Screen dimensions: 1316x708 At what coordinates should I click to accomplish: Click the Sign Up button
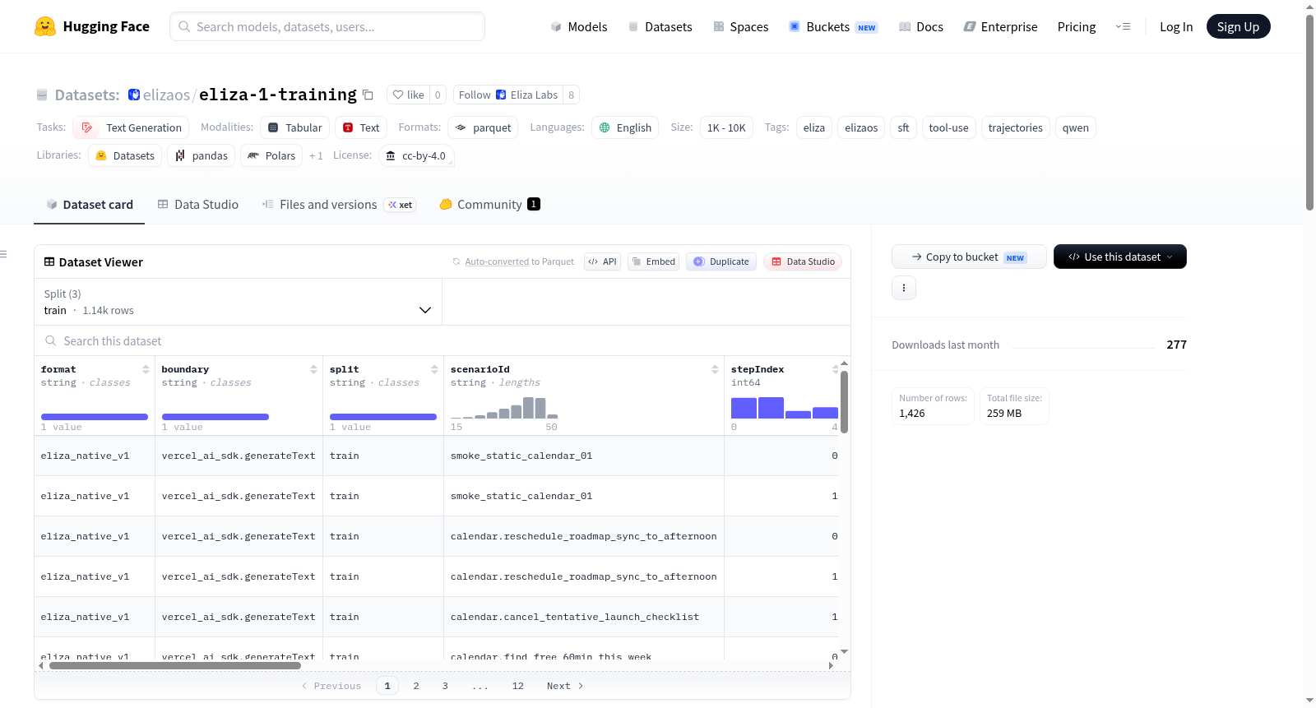tap(1238, 26)
